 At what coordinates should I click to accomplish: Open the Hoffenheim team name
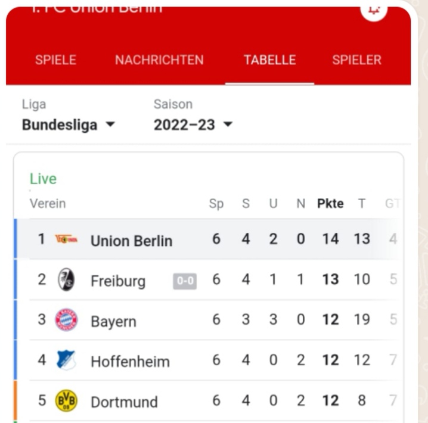pos(130,362)
